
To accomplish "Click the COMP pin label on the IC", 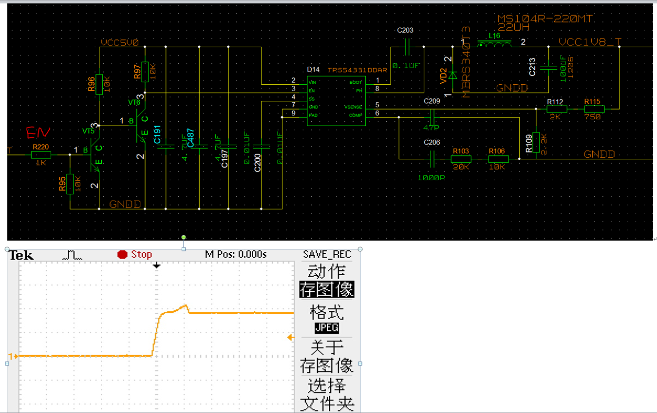I will (356, 115).
